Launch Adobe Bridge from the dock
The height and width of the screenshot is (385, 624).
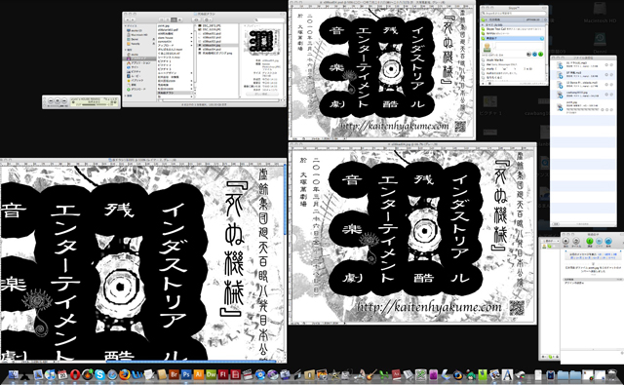click(x=174, y=374)
